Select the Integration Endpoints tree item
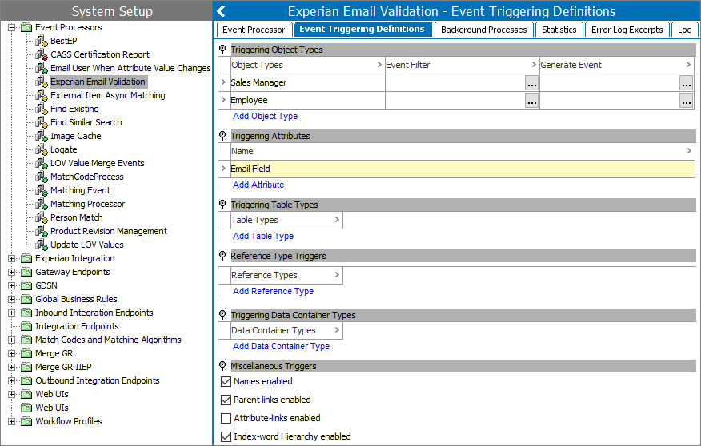 click(77, 326)
